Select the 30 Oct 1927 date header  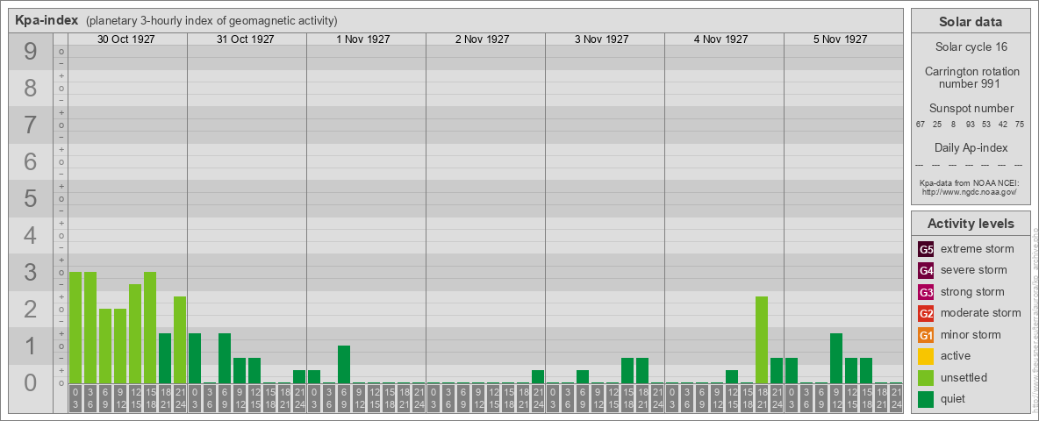coord(125,39)
